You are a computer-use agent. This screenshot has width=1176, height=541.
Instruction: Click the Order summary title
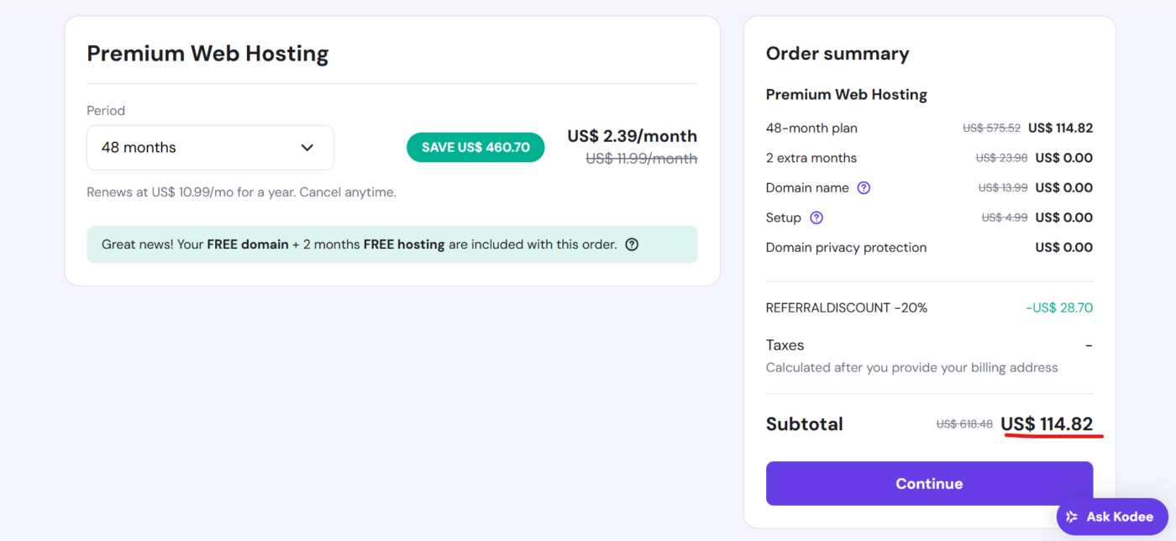(x=837, y=53)
